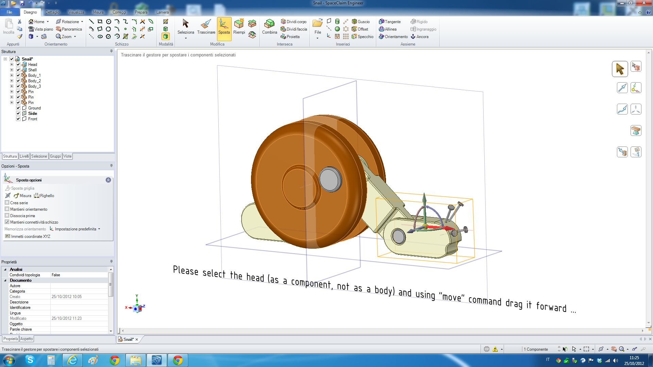The width and height of the screenshot is (653, 367).
Task: Click the Descrizione property value field
Action: coord(79,302)
